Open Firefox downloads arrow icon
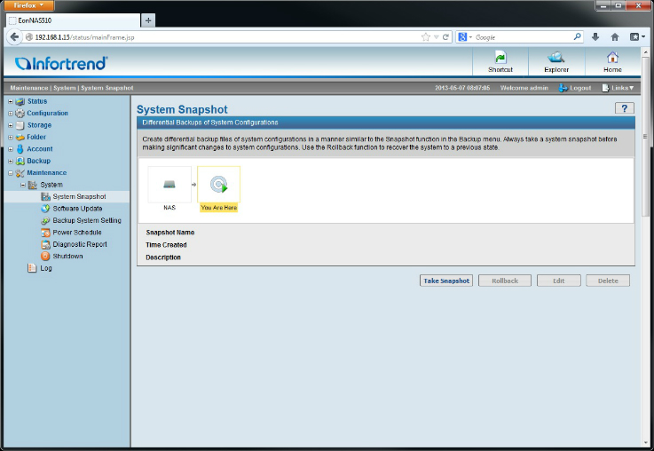 pyautogui.click(x=595, y=37)
